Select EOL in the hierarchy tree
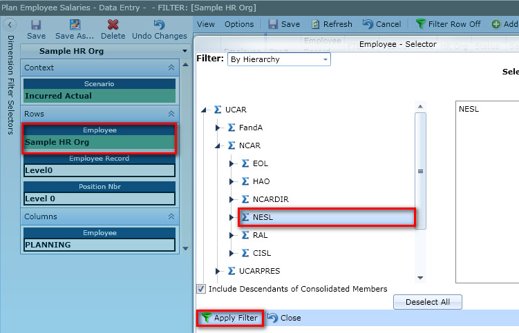The image size is (519, 333). (260, 163)
